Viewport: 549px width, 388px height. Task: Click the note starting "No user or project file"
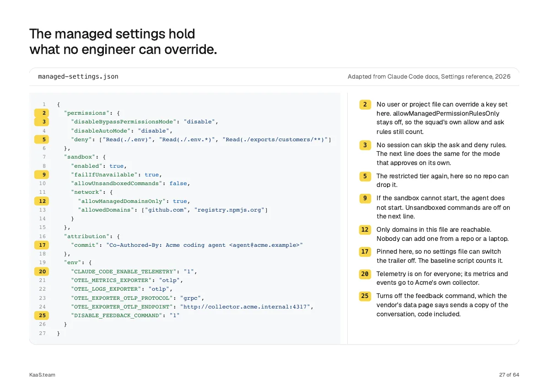(x=442, y=118)
